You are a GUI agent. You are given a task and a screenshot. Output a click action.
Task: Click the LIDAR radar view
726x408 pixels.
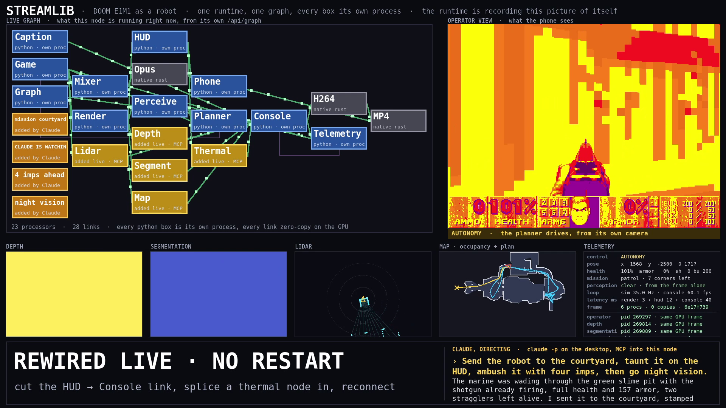coord(363,294)
